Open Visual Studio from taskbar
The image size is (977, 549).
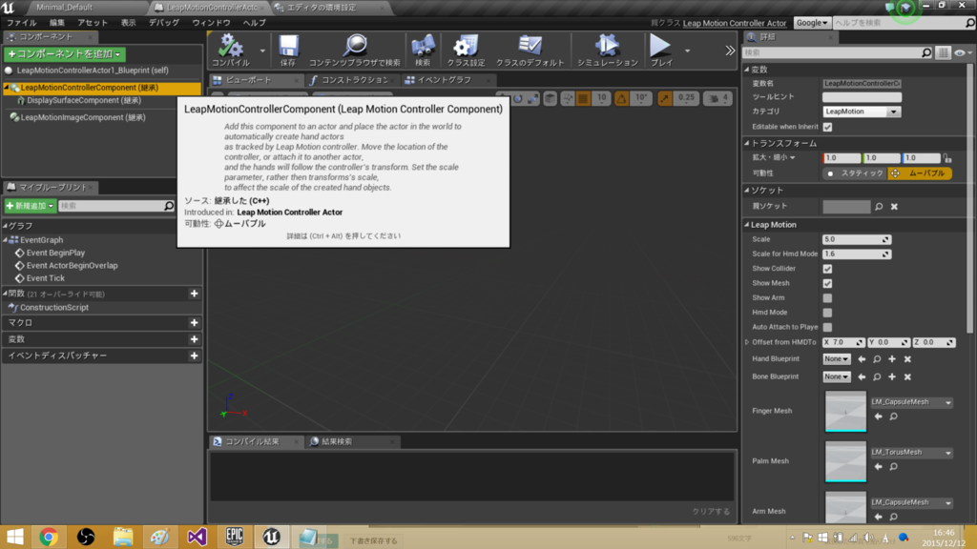[197, 536]
